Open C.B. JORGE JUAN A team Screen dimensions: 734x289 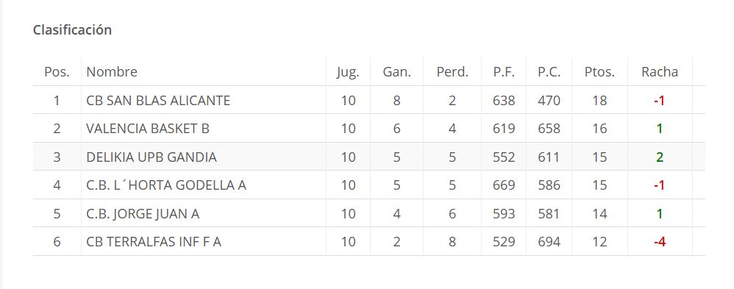(x=143, y=213)
